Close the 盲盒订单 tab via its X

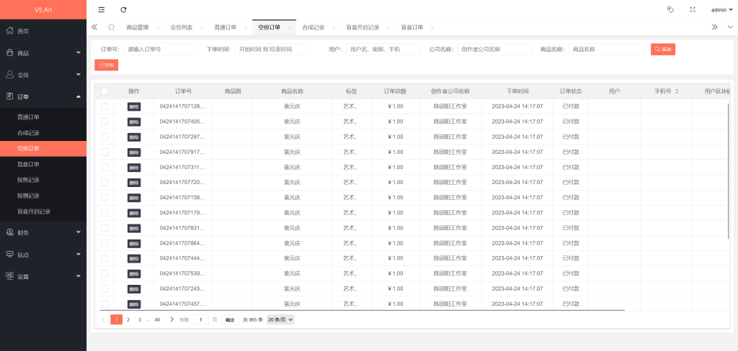tap(432, 27)
